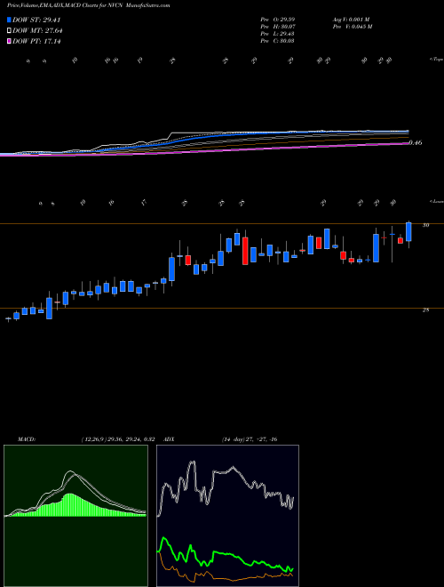Select the 'DOW PT: 17.14' legend label
The image size is (444, 587).
36,41
